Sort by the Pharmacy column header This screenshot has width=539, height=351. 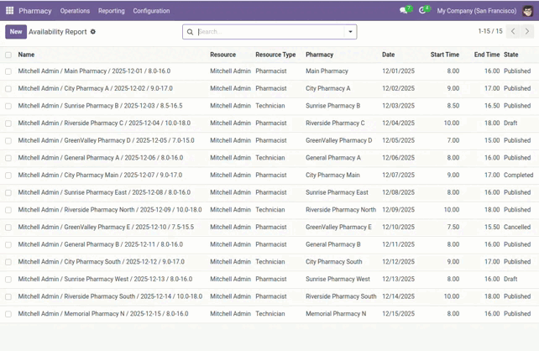pos(319,55)
